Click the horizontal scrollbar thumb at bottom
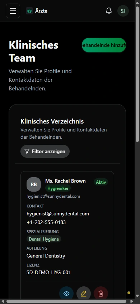Viewport: 140px width, 304px height. (x=66, y=301)
